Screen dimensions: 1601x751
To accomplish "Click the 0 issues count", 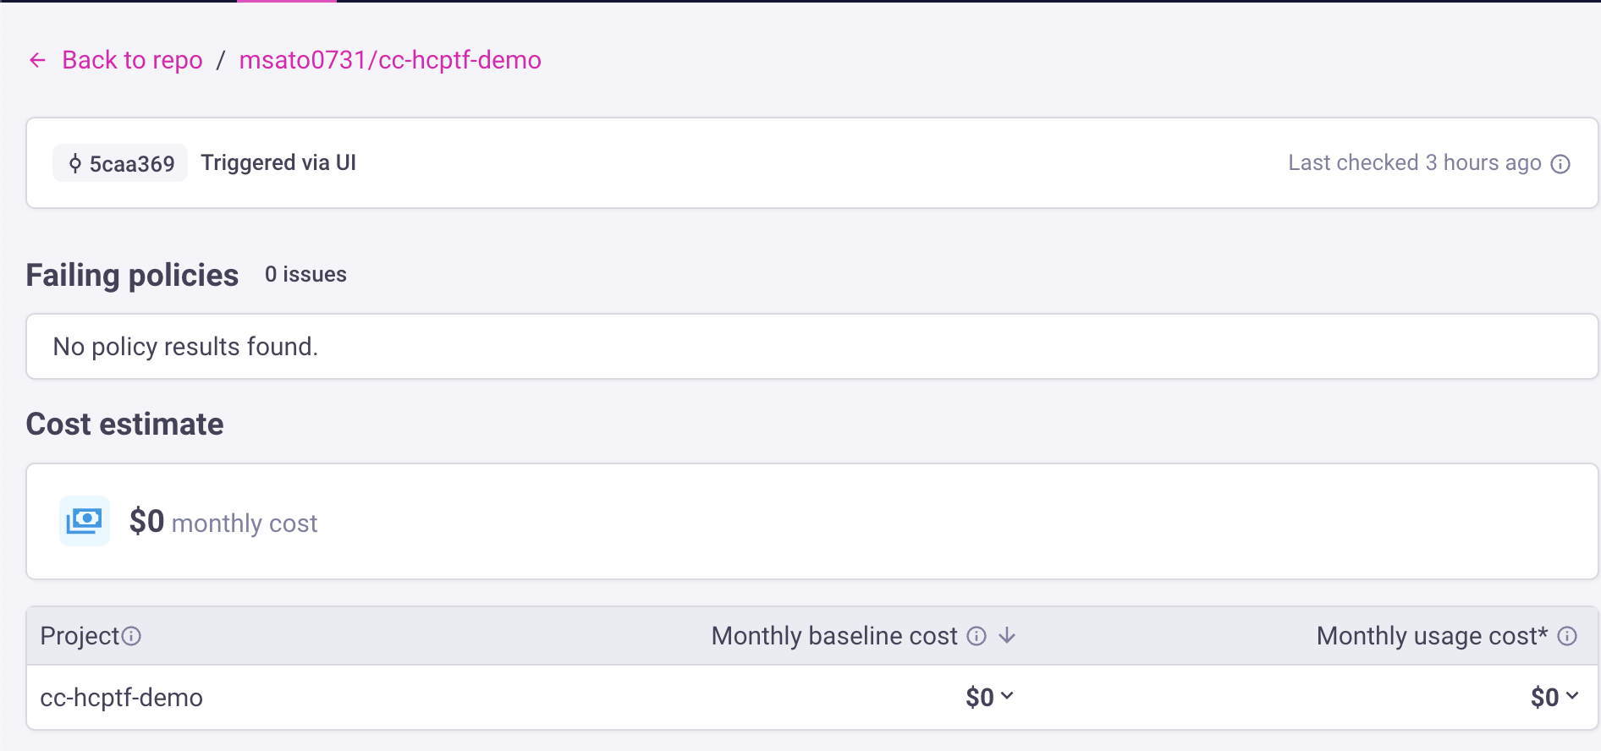I will pos(305,275).
